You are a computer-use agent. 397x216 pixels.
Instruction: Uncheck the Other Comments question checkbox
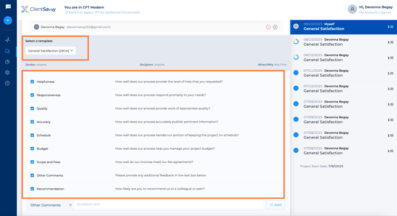32,176
